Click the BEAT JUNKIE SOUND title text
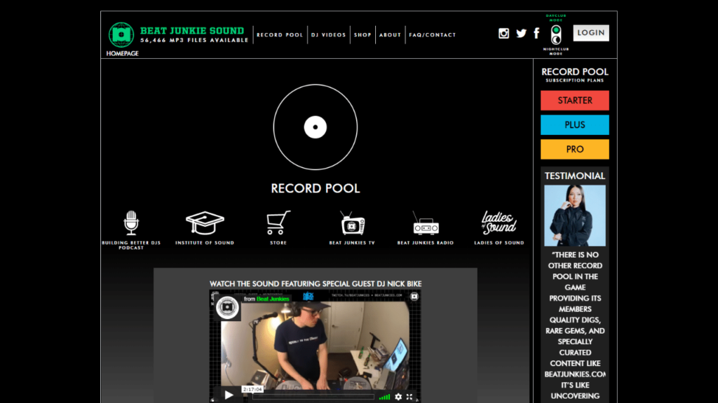Viewport: 718px width, 403px height. click(x=192, y=31)
